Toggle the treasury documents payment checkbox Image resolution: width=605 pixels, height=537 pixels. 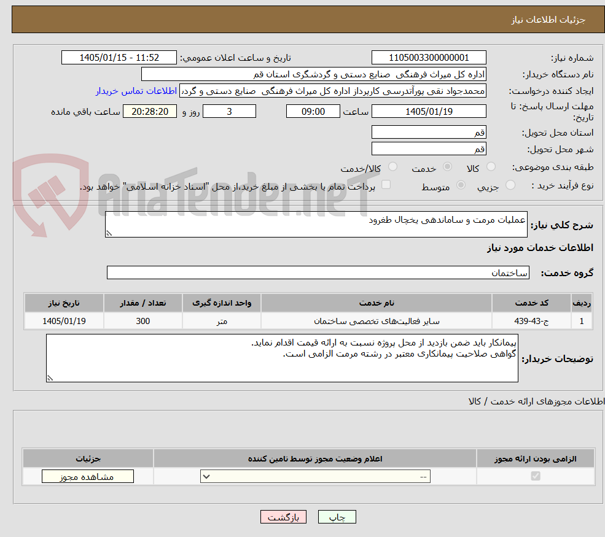386,185
